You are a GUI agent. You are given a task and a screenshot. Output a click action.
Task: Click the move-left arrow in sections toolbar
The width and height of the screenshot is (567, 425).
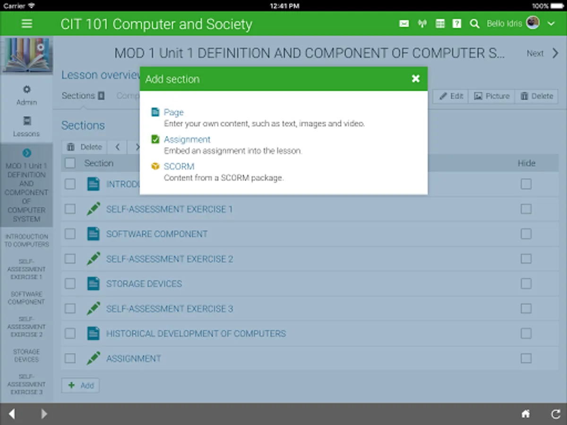click(118, 147)
